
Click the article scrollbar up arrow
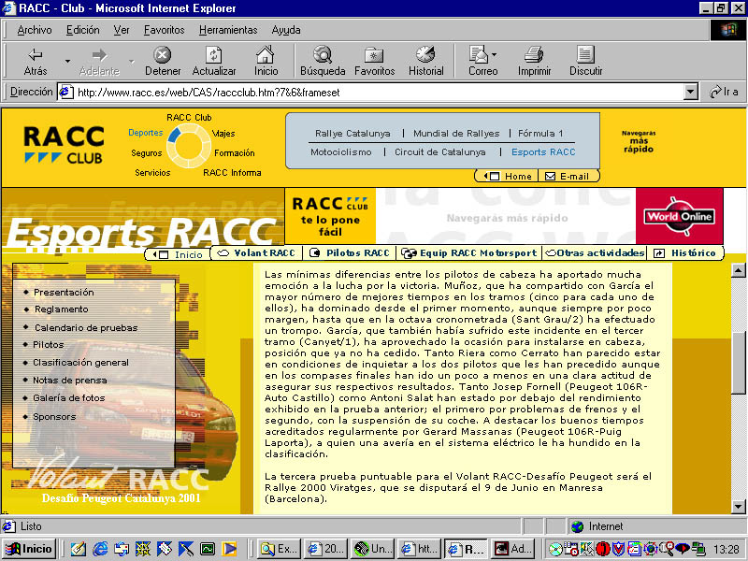738,270
